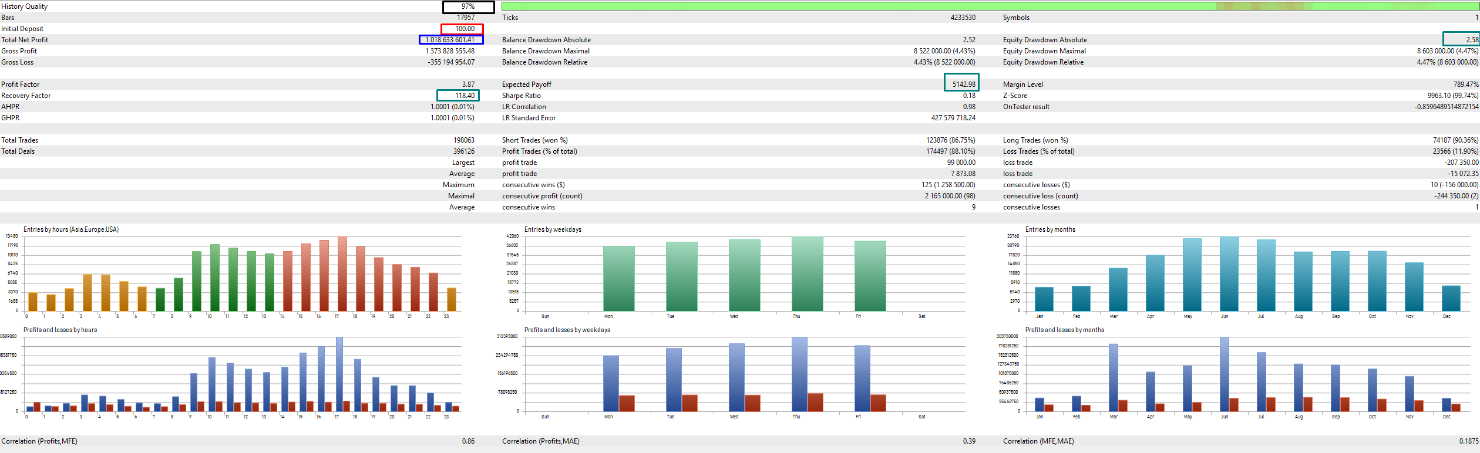Screen dimensions: 1480x453
Task: Select the largest profit trade value 99 000.00
Action: coord(961,163)
